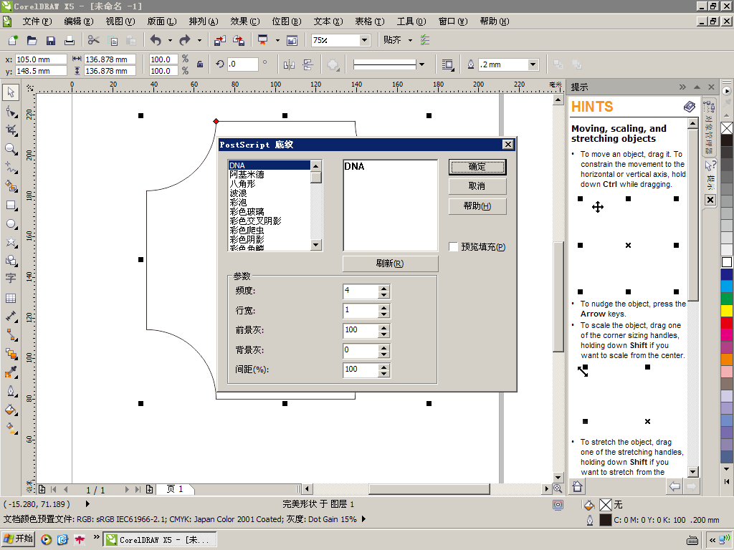Open the zoom navigator magnifier at the canvas corner

[558, 488]
